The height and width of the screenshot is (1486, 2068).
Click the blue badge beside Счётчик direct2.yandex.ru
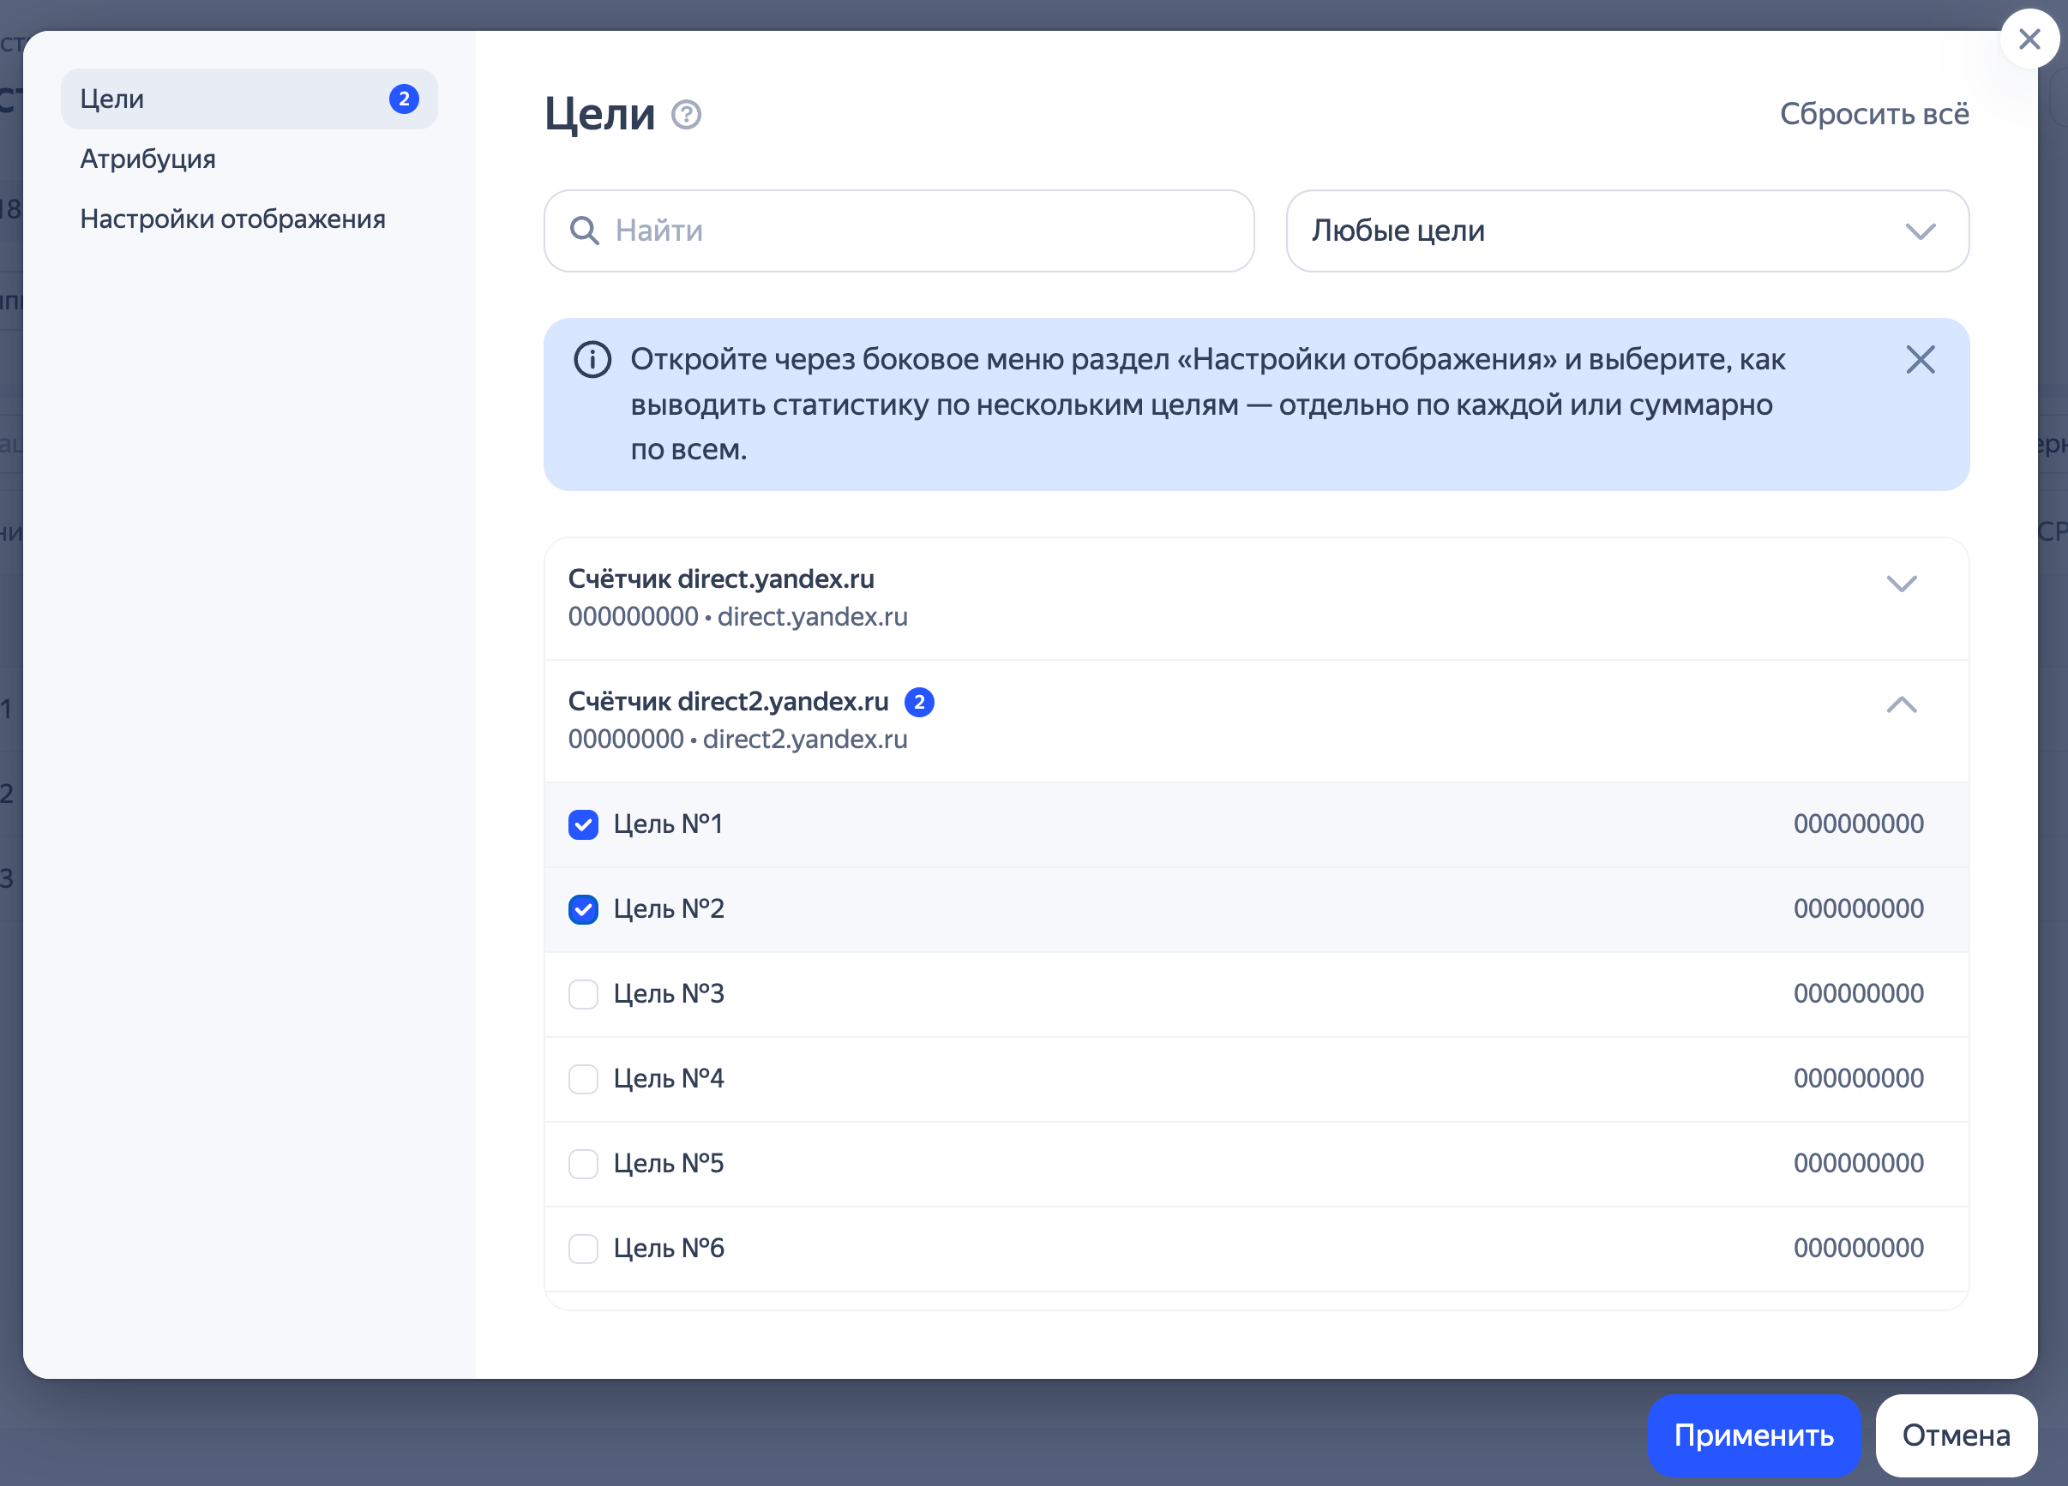(x=919, y=702)
